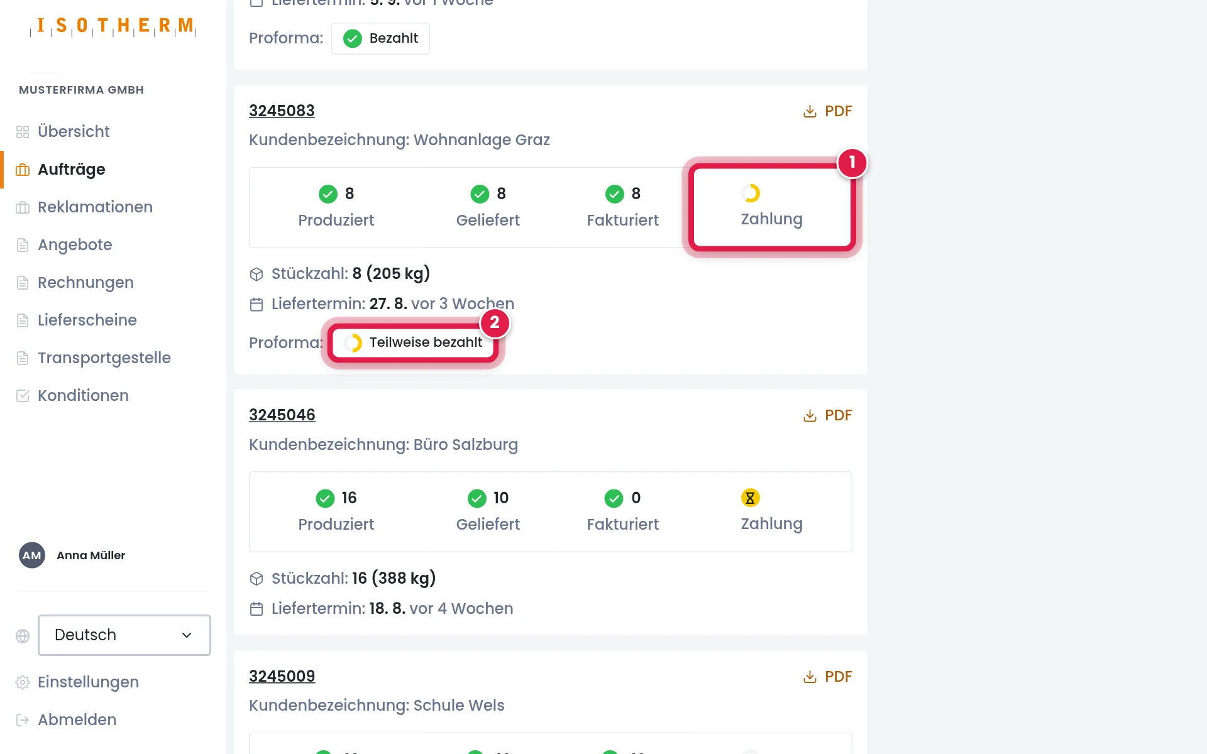The image size is (1207, 754).
Task: Select Lieferscheine in the sidebar
Action: pyautogui.click(x=87, y=320)
